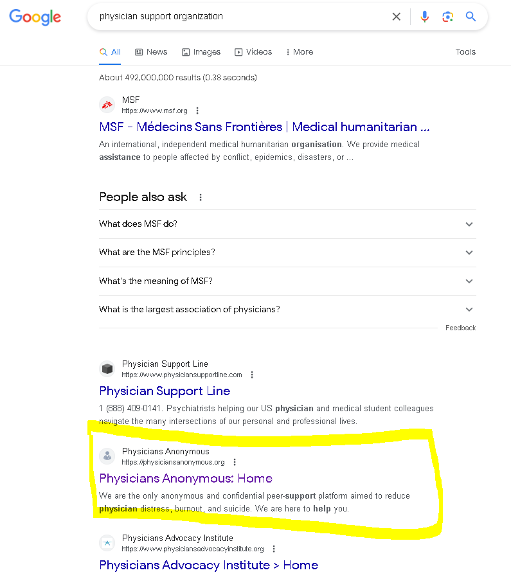This screenshot has width=511, height=577.
Task: Expand "What are the MSF principles?" question
Action: (x=287, y=253)
